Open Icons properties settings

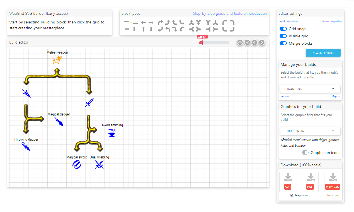332,21
